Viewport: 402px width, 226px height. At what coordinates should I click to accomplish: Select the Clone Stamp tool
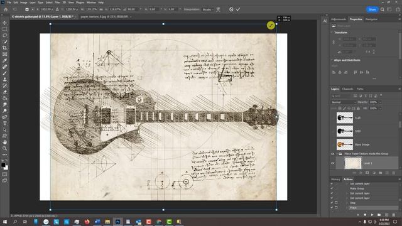click(x=4, y=80)
